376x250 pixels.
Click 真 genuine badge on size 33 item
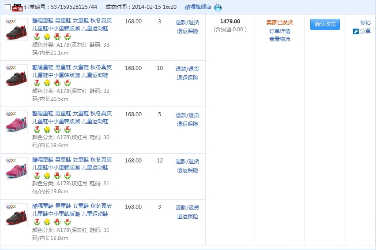[x=57, y=37]
